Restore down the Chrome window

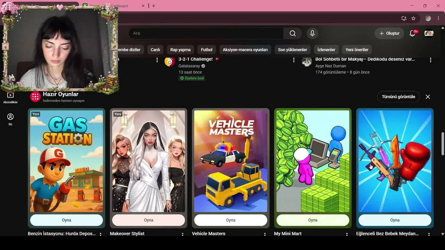[x=425, y=6]
